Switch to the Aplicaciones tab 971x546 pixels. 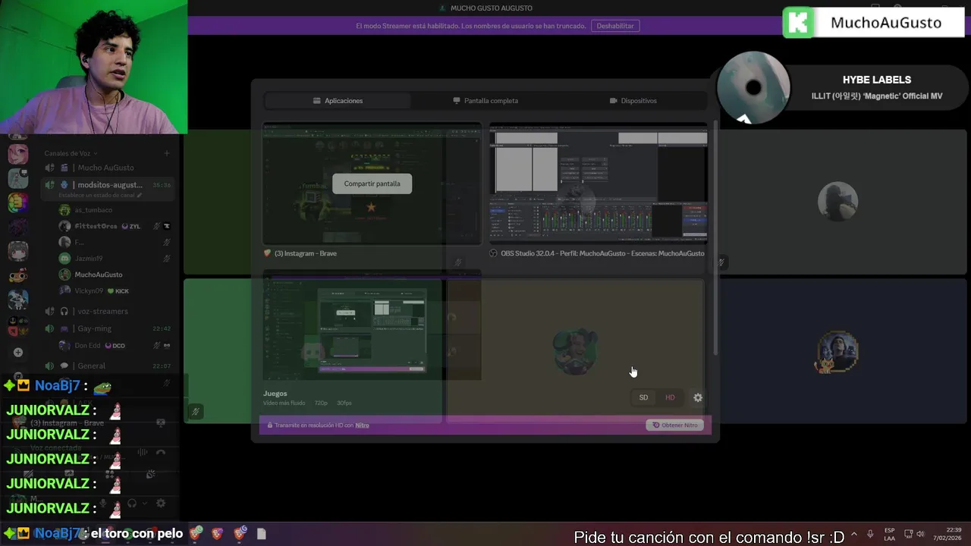338,101
